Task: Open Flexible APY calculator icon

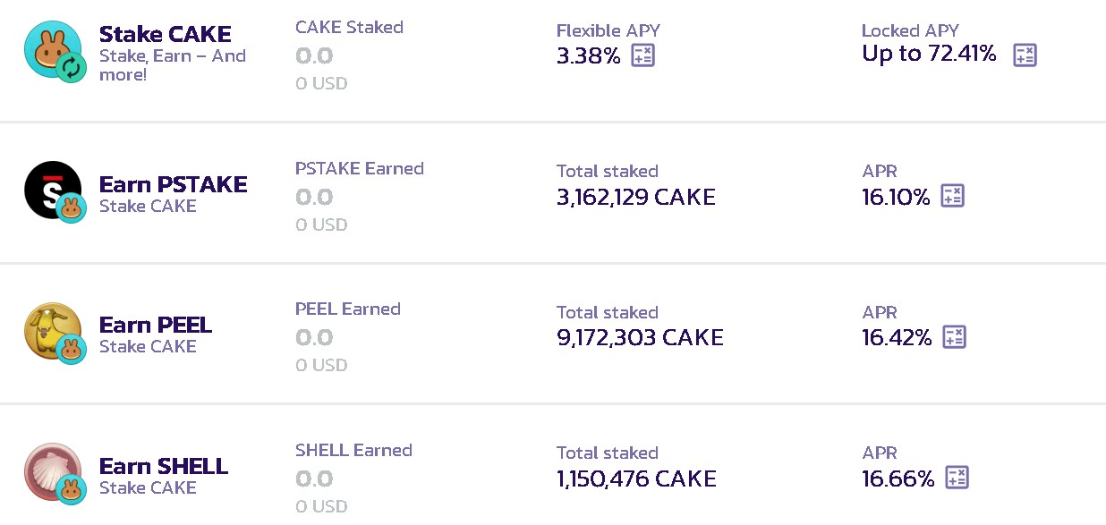Action: coord(642,55)
